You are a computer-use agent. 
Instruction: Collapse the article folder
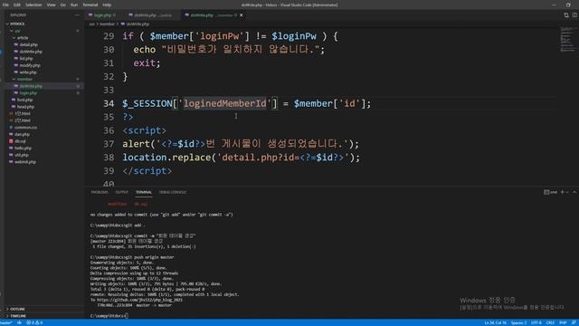pyautogui.click(x=22, y=38)
